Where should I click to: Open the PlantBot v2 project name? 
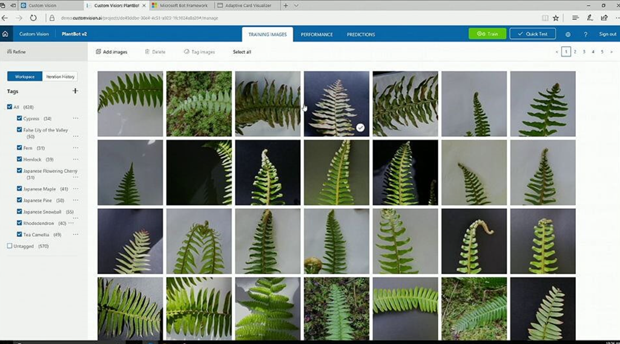pos(74,34)
